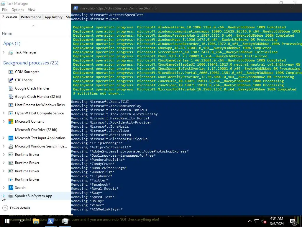Click the Removing *ACGMediaPlayer* line
The height and width of the screenshot is (227, 302).
point(97,209)
